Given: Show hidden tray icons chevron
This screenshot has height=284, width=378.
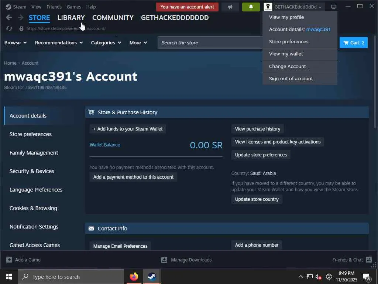Looking at the screenshot, I should (x=300, y=277).
